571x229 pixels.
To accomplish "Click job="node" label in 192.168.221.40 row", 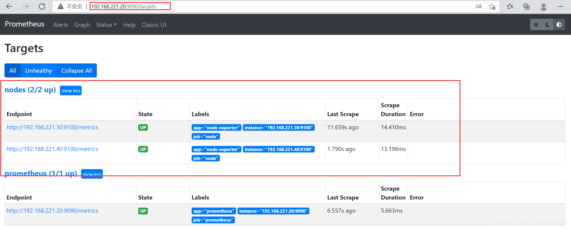I will (x=206, y=158).
